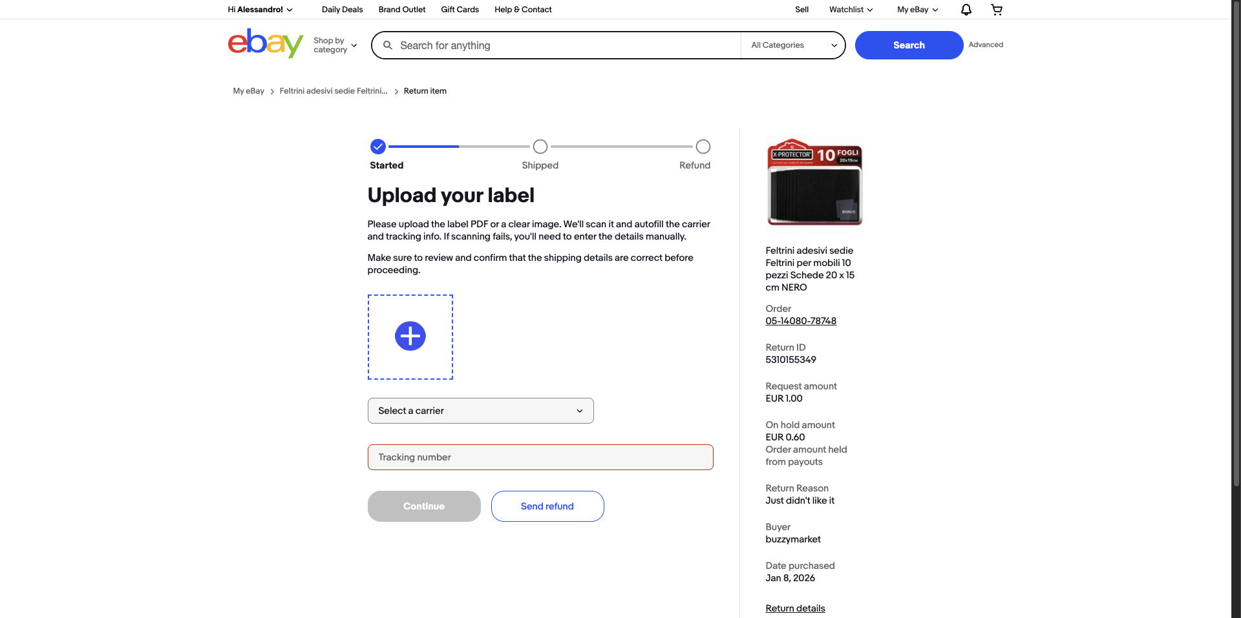Click the Started step checkmark
Image resolution: width=1241 pixels, height=618 pixels.
378,147
